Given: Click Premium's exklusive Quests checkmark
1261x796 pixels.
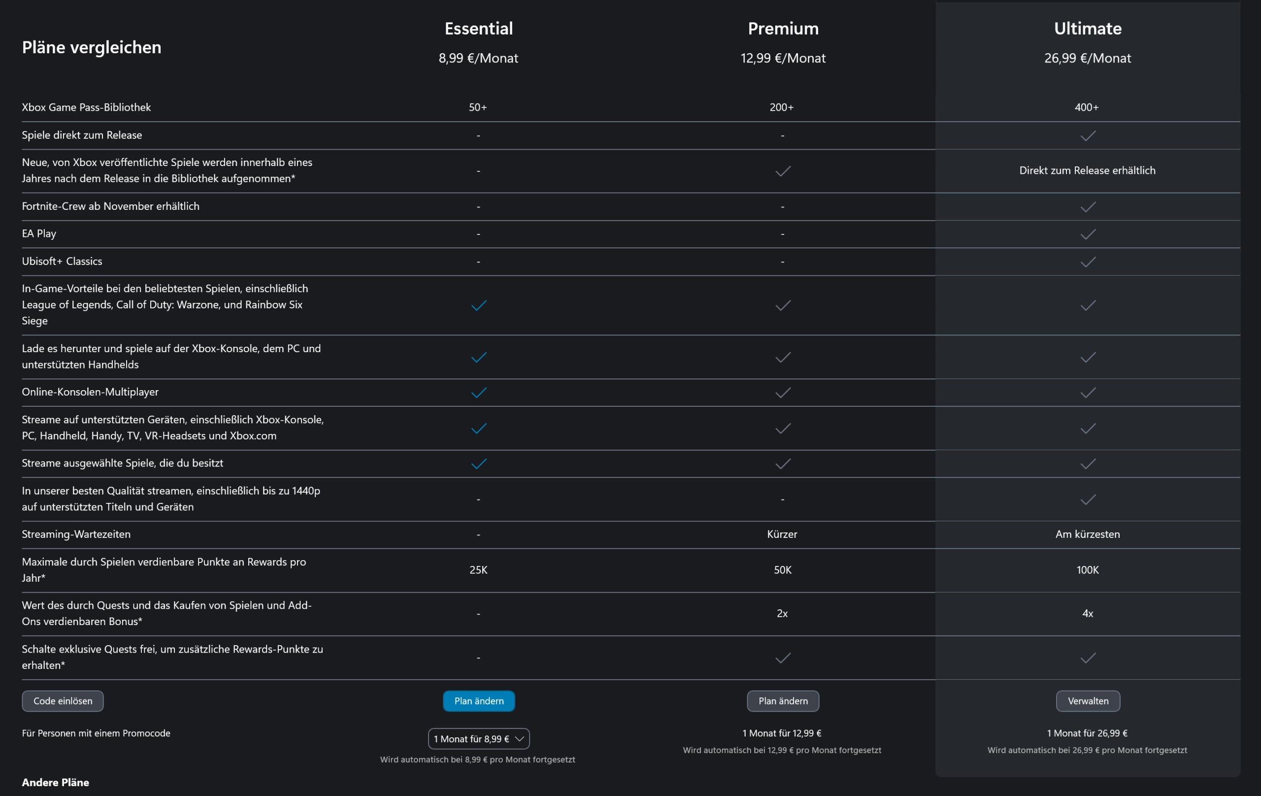Looking at the screenshot, I should pyautogui.click(x=783, y=658).
